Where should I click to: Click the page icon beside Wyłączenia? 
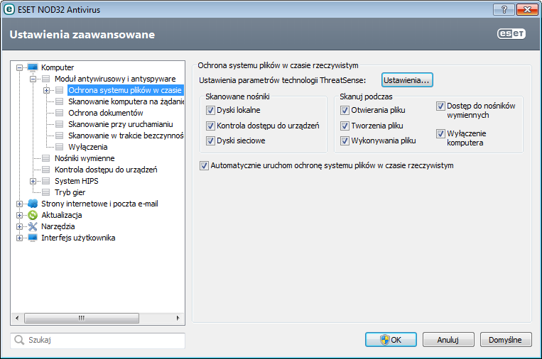click(x=60, y=147)
